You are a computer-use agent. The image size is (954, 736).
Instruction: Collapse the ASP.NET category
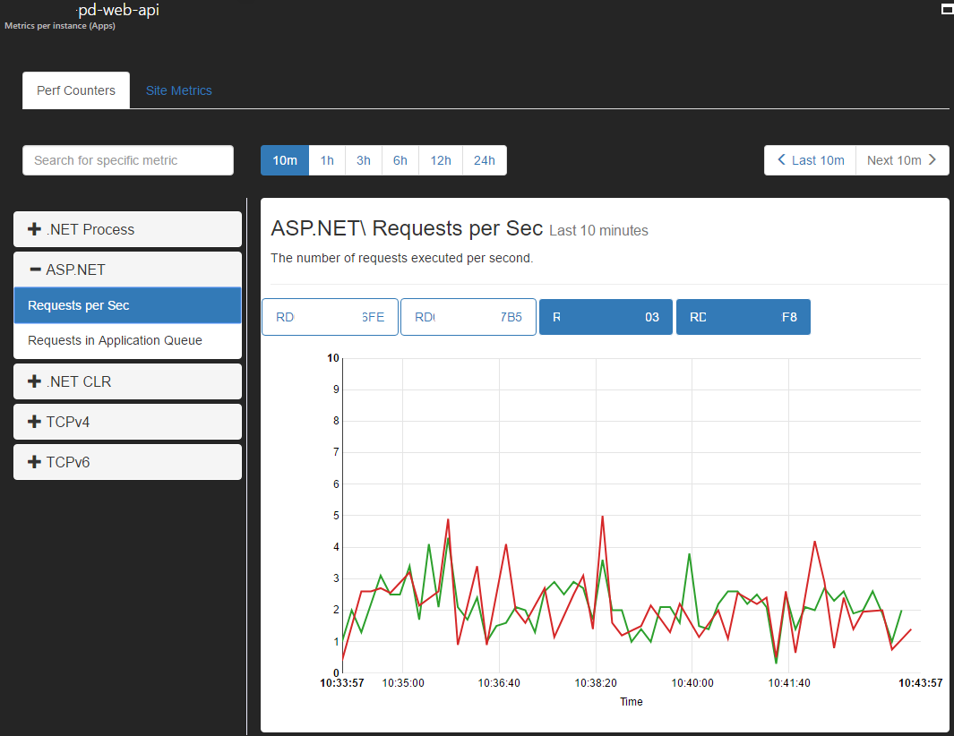[x=128, y=270]
